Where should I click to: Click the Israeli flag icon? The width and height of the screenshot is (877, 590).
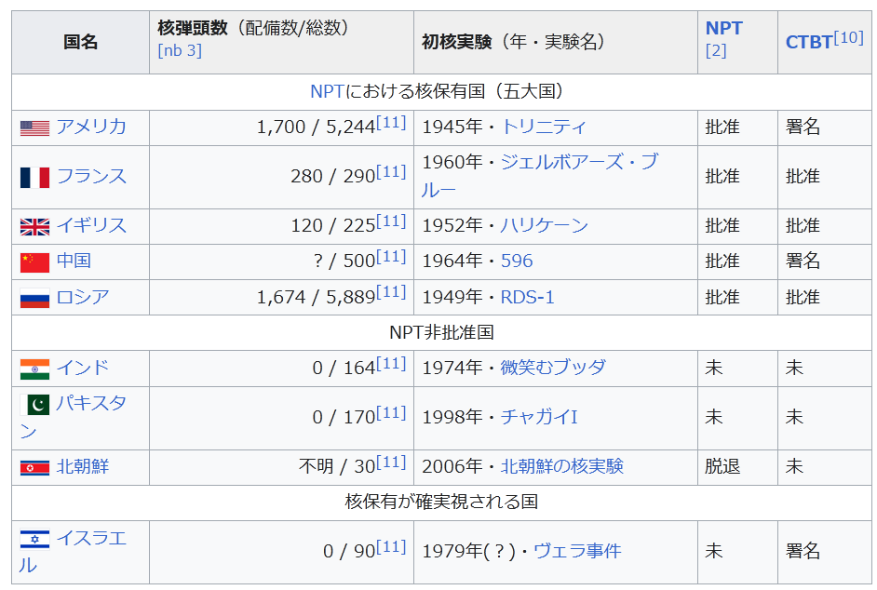(34, 539)
